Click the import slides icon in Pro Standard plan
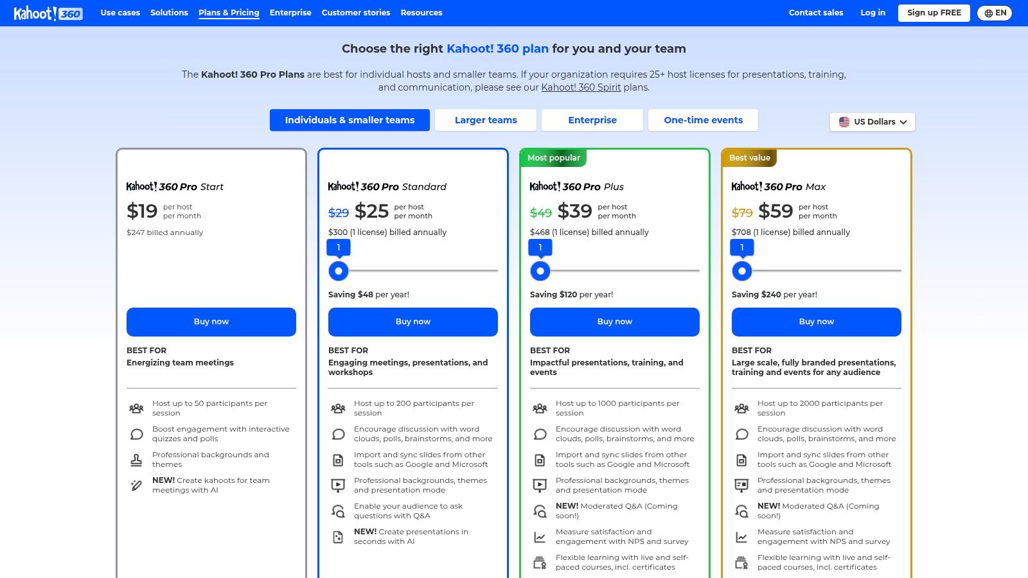 [338, 460]
